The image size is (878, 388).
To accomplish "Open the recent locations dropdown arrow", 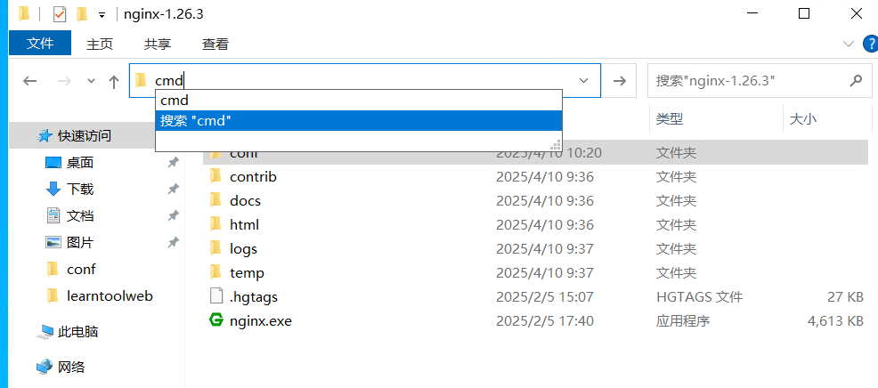I will pyautogui.click(x=91, y=81).
